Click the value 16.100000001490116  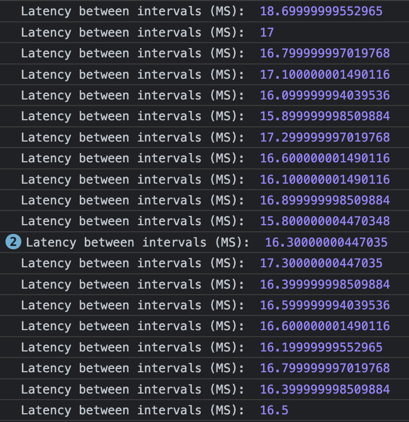point(325,179)
